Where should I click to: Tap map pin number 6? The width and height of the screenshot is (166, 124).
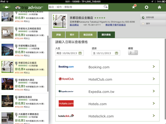(x=16, y=97)
